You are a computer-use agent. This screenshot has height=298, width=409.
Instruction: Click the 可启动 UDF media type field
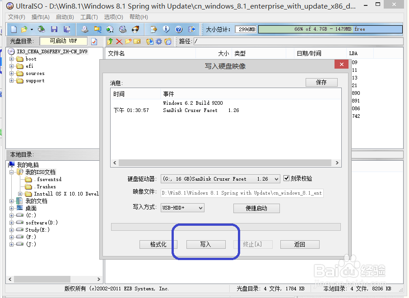[63, 41]
